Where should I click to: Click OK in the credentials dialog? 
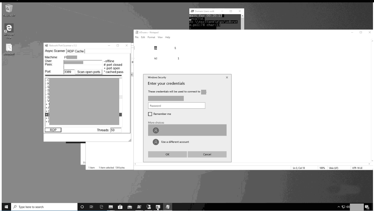tap(167, 154)
